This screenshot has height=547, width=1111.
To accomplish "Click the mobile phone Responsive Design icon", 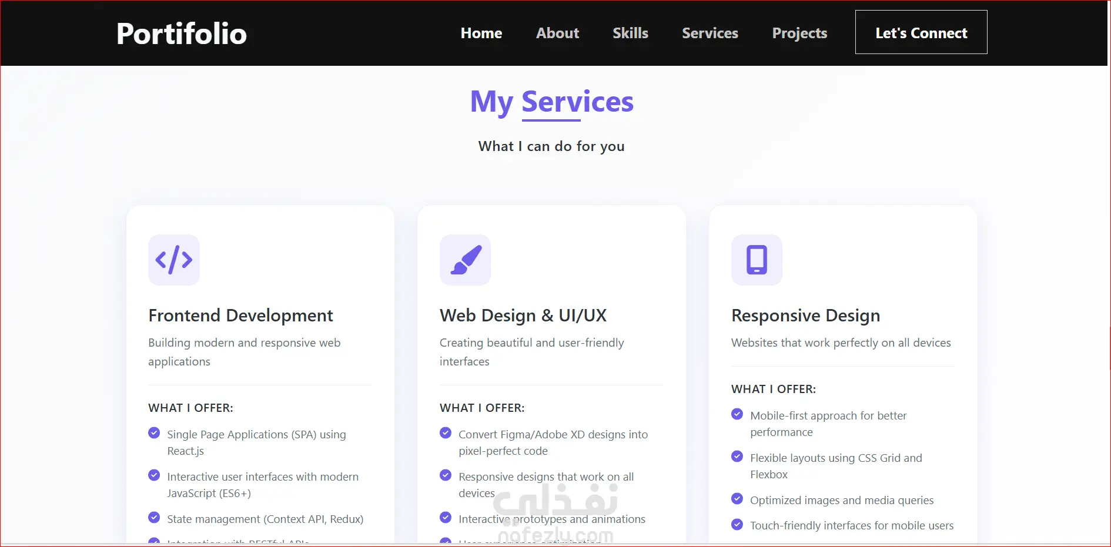I will (757, 260).
